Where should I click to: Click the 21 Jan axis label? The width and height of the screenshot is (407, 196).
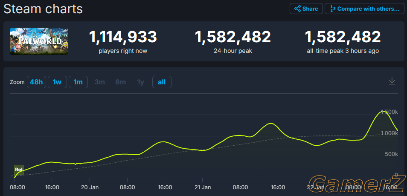[x=203, y=187]
